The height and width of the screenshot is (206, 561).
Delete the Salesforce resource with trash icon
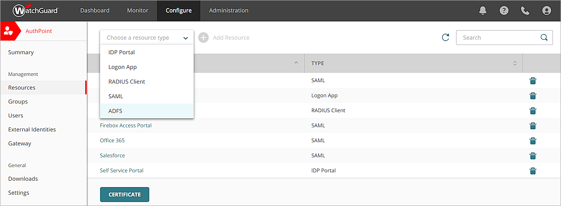(x=533, y=156)
